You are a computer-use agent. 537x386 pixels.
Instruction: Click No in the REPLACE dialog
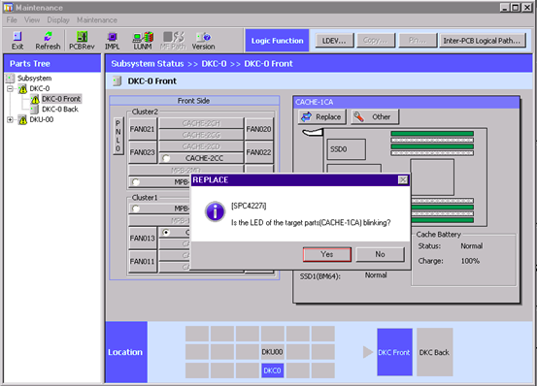(380, 254)
